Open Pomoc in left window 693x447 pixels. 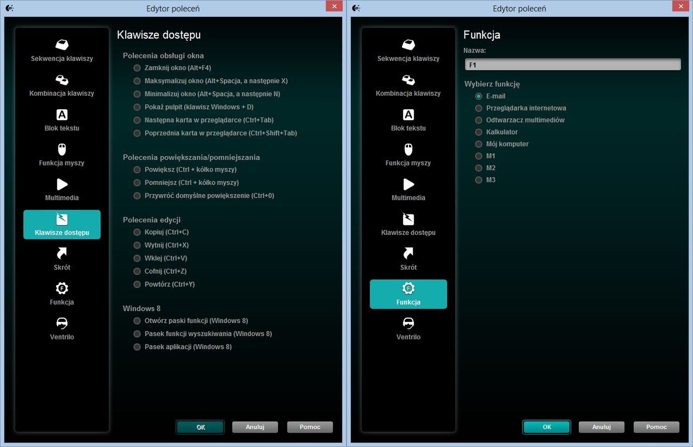(x=310, y=427)
